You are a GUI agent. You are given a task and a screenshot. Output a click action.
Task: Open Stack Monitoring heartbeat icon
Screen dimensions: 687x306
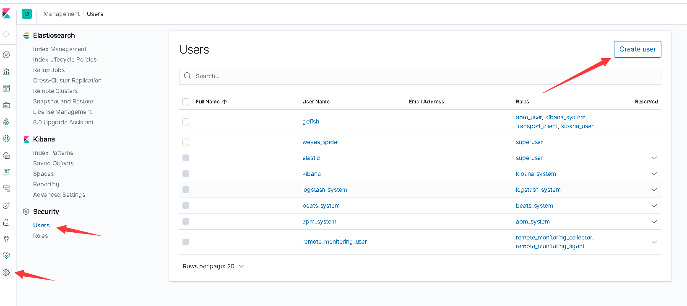click(6, 256)
